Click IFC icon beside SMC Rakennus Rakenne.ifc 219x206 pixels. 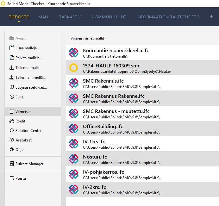click(x=74, y=98)
